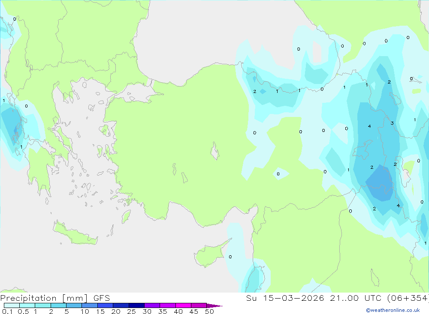Pick the 40–45 mm magenta legend swatch
429x314 pixels.
183,305
